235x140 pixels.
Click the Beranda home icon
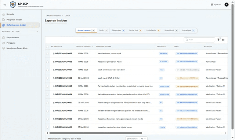click(x=4, y=14)
